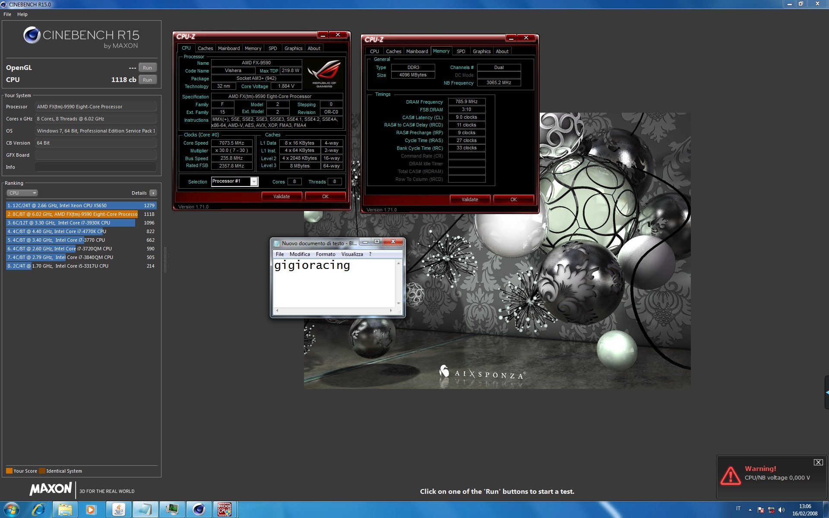This screenshot has height=518, width=829.
Task: Select Core i7-4770K ranking row
Action: click(81, 231)
